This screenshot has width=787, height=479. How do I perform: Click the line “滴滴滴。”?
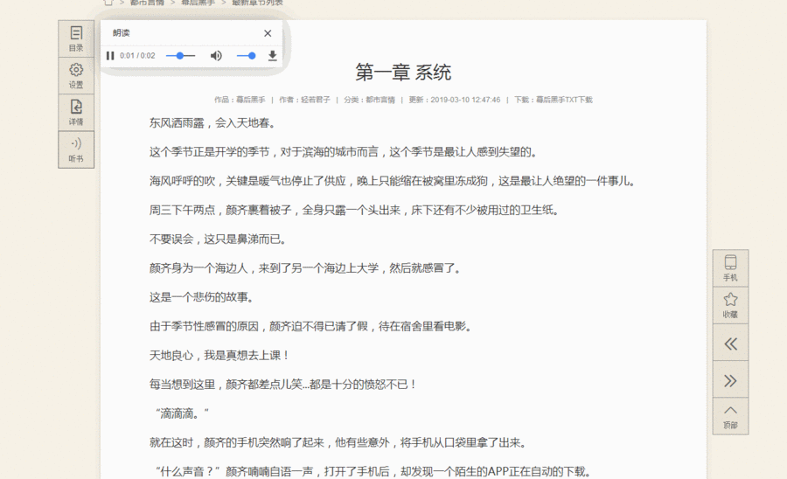pos(182,413)
